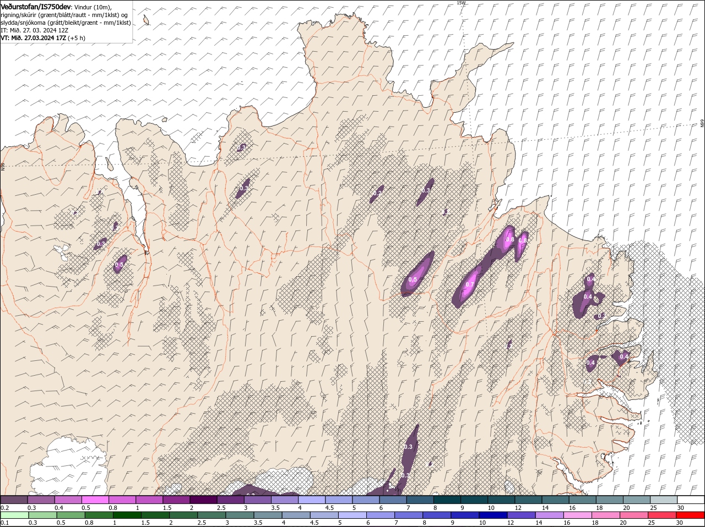The height and width of the screenshot is (527, 705).
Task: Select the grey-green swatch between 2.5 and 3 in the bottom scale
Action: pos(211,515)
